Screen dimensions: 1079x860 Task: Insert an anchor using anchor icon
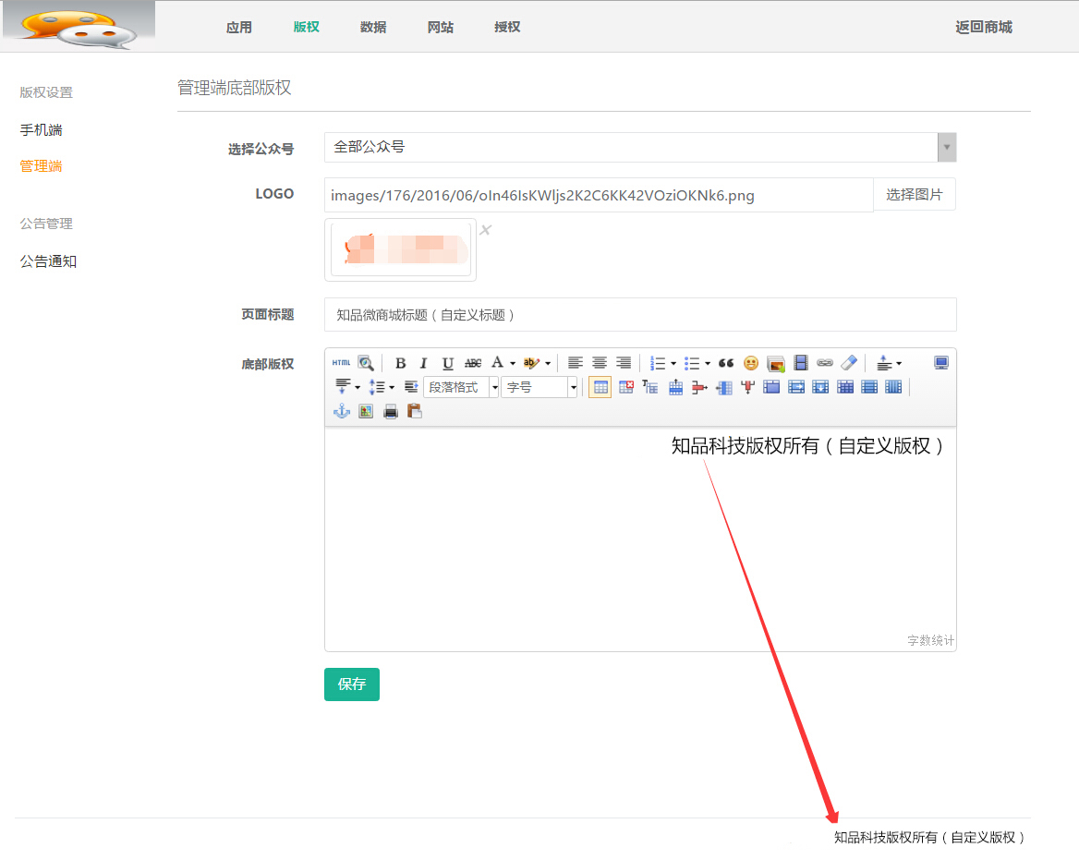[342, 412]
